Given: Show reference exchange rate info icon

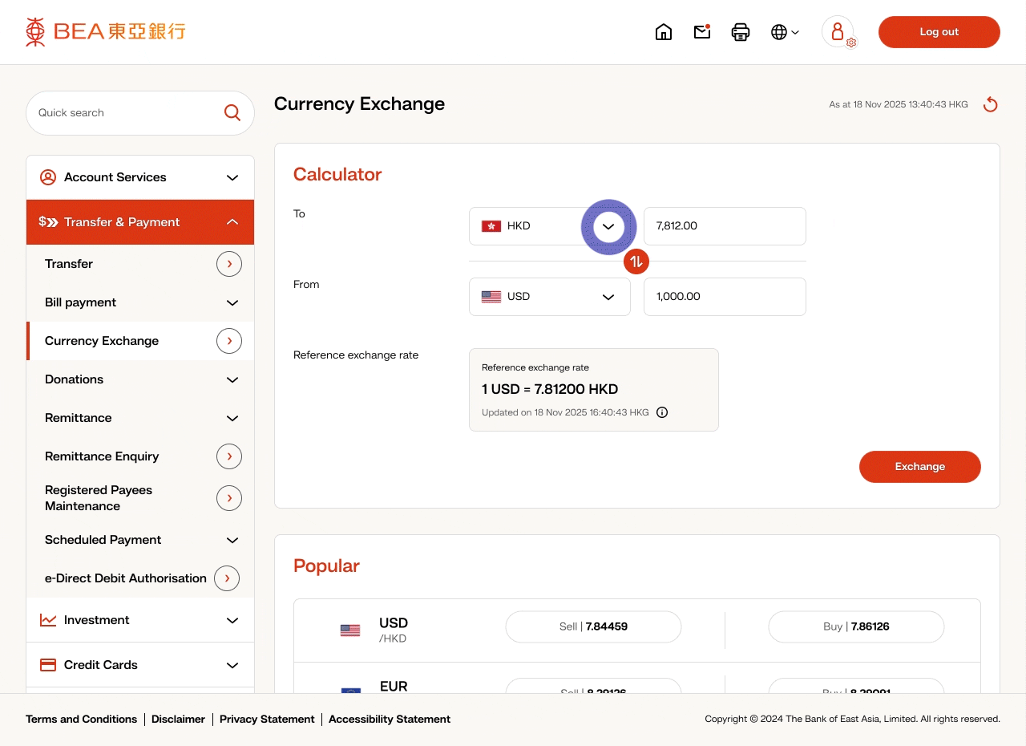Looking at the screenshot, I should click(x=662, y=412).
